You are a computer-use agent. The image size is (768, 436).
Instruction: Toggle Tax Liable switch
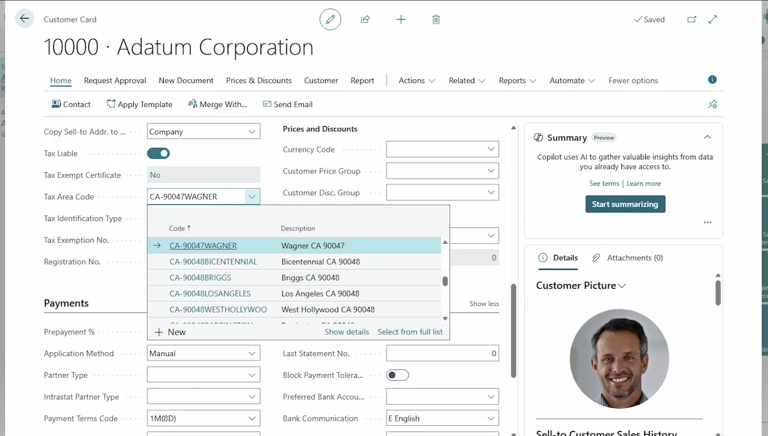coord(158,153)
